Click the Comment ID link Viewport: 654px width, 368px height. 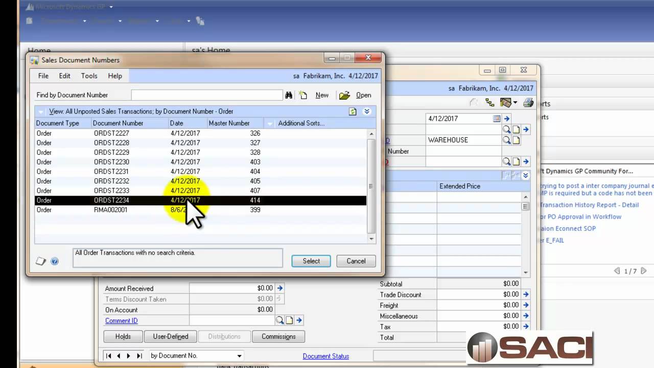[x=121, y=321]
